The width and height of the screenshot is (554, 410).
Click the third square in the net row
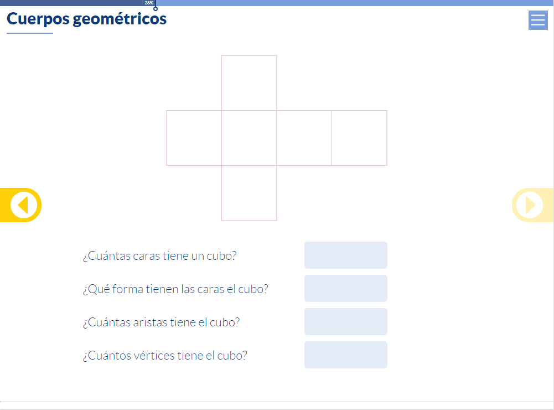304,138
